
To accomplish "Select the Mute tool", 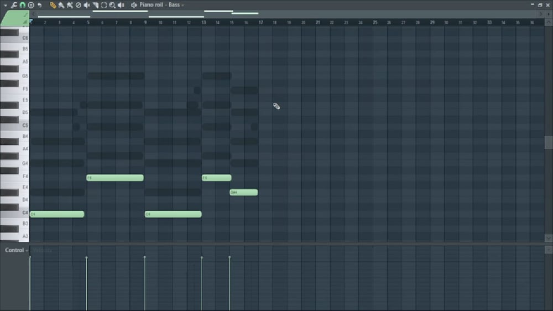I will pos(87,5).
